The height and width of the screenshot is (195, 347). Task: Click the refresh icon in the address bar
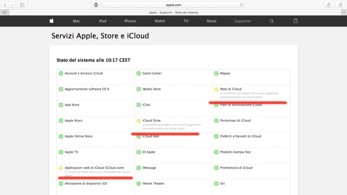[241, 4]
